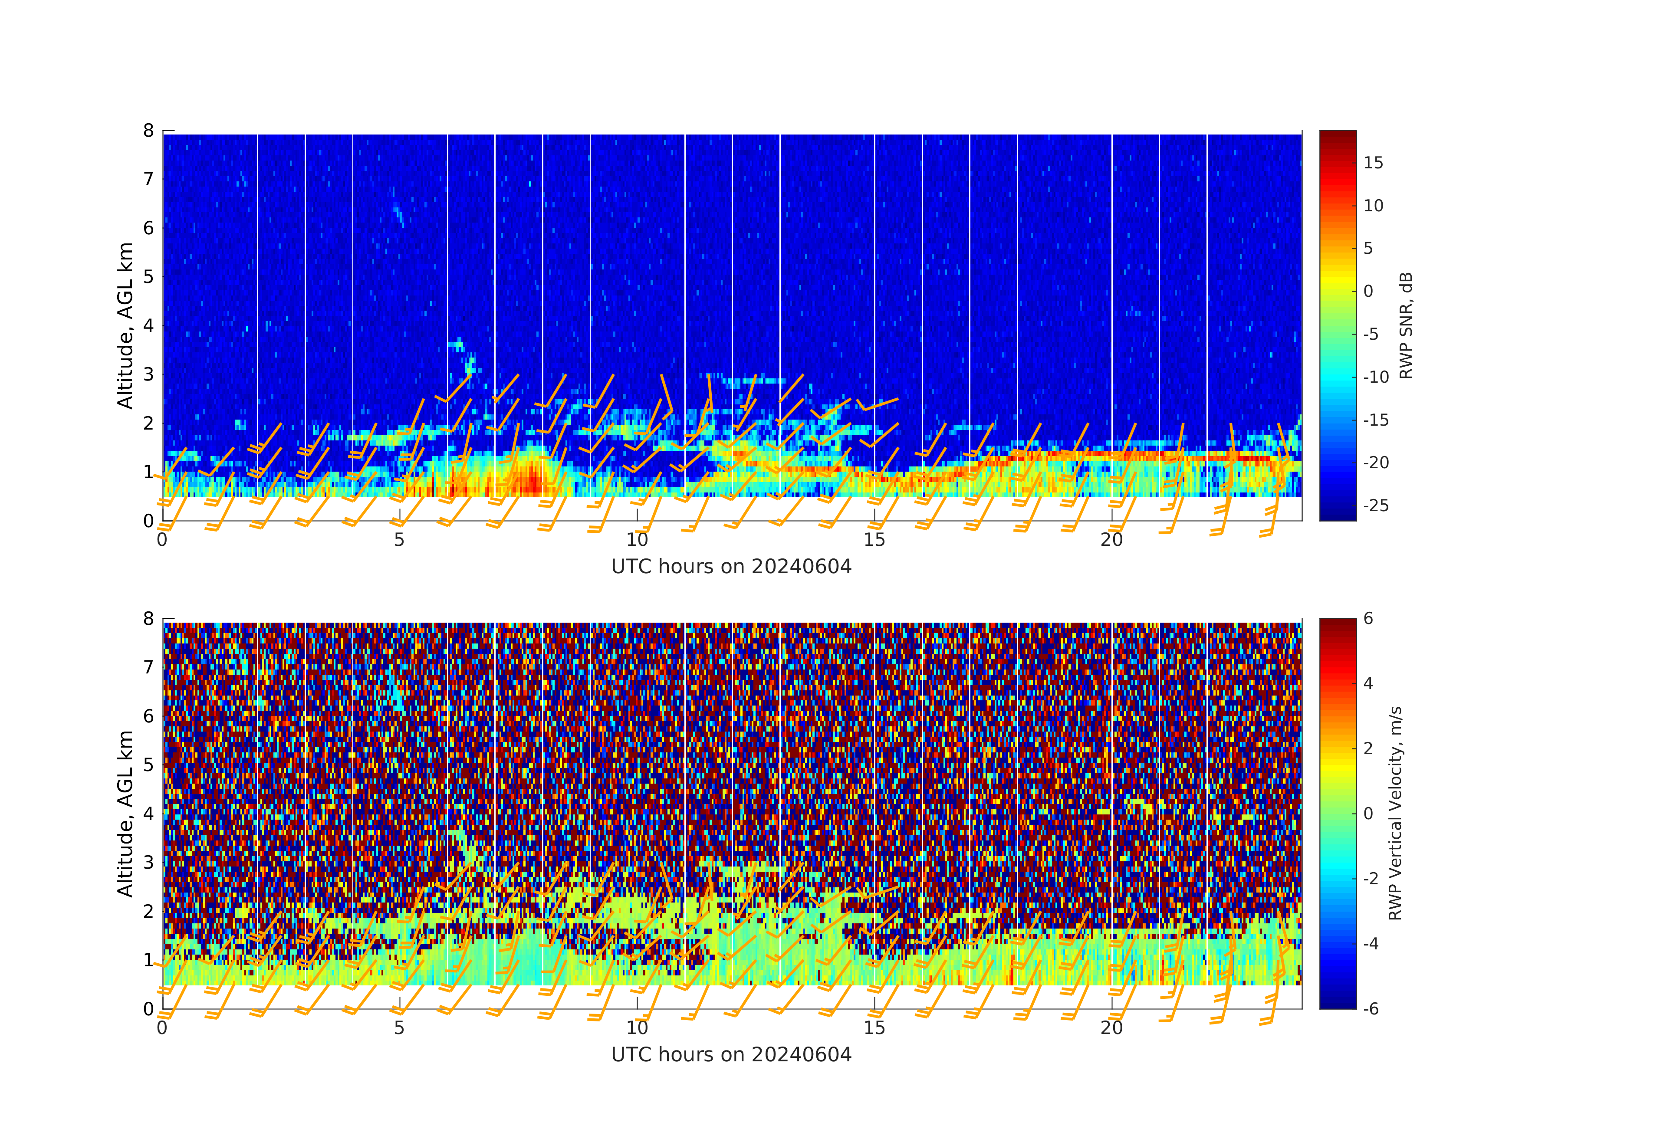The width and height of the screenshot is (1660, 1139).
Task: Click the 6 tick on the velocity colorbar
Action: [1368, 618]
